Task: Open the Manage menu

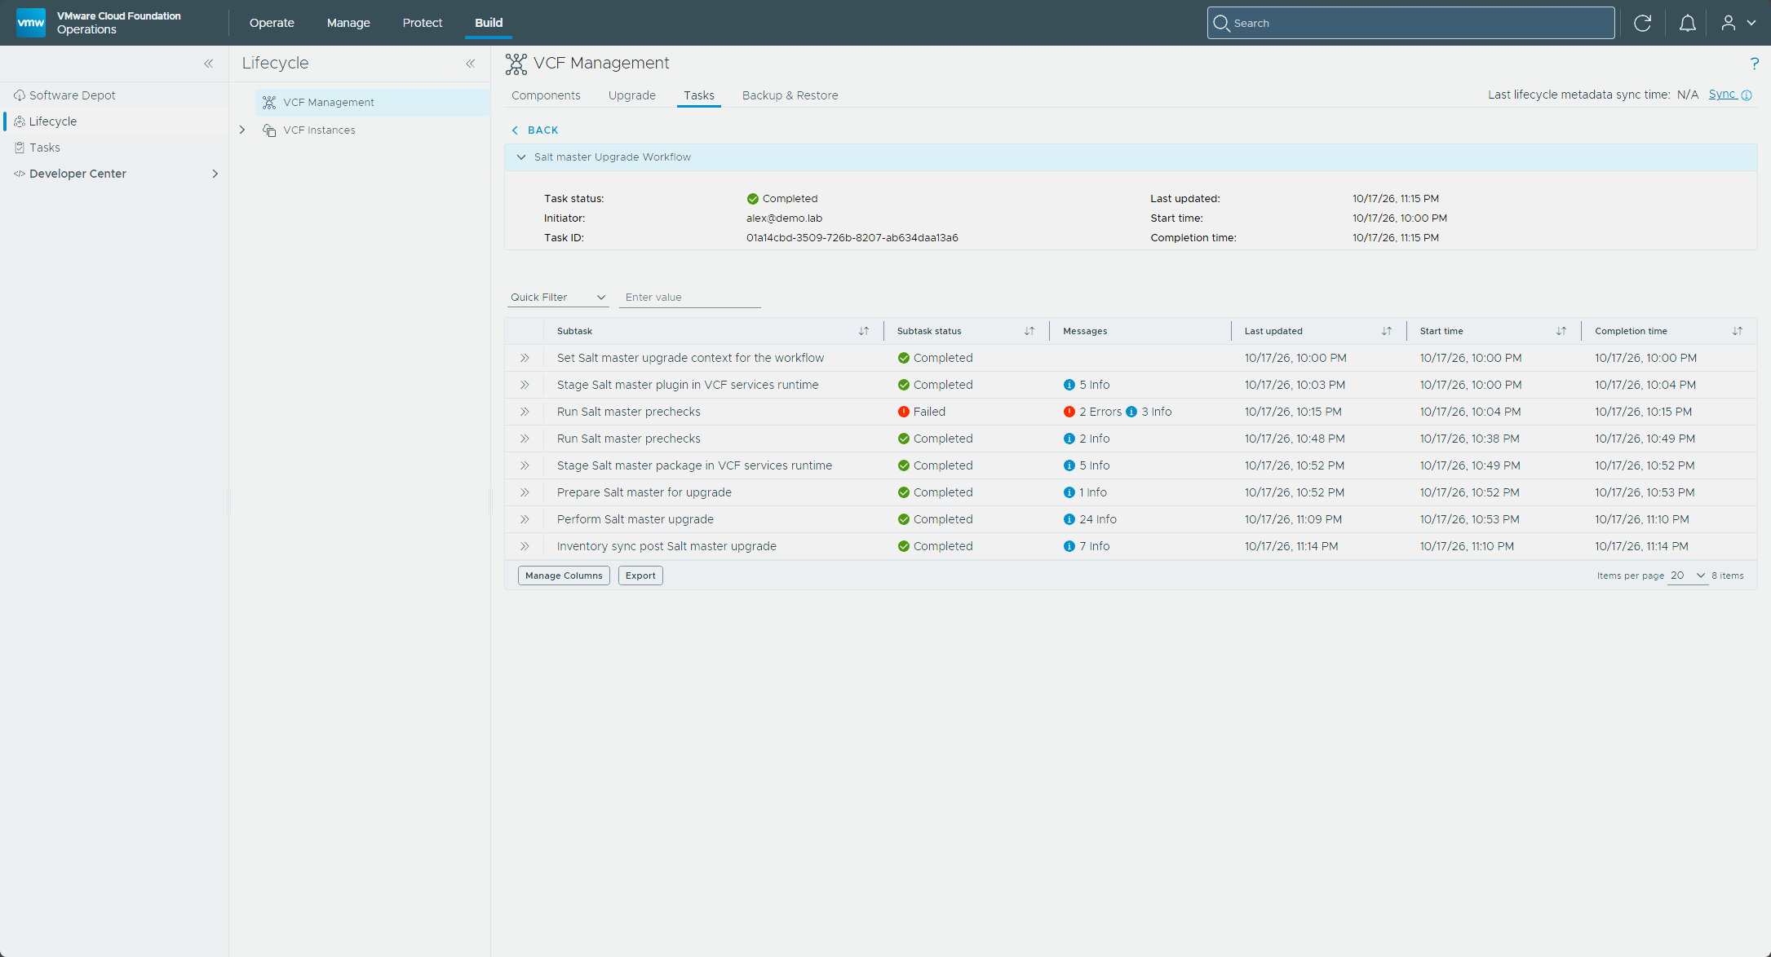Action: point(348,23)
